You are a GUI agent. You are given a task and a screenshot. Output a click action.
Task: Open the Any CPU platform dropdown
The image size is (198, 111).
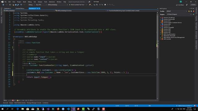(41, 5)
